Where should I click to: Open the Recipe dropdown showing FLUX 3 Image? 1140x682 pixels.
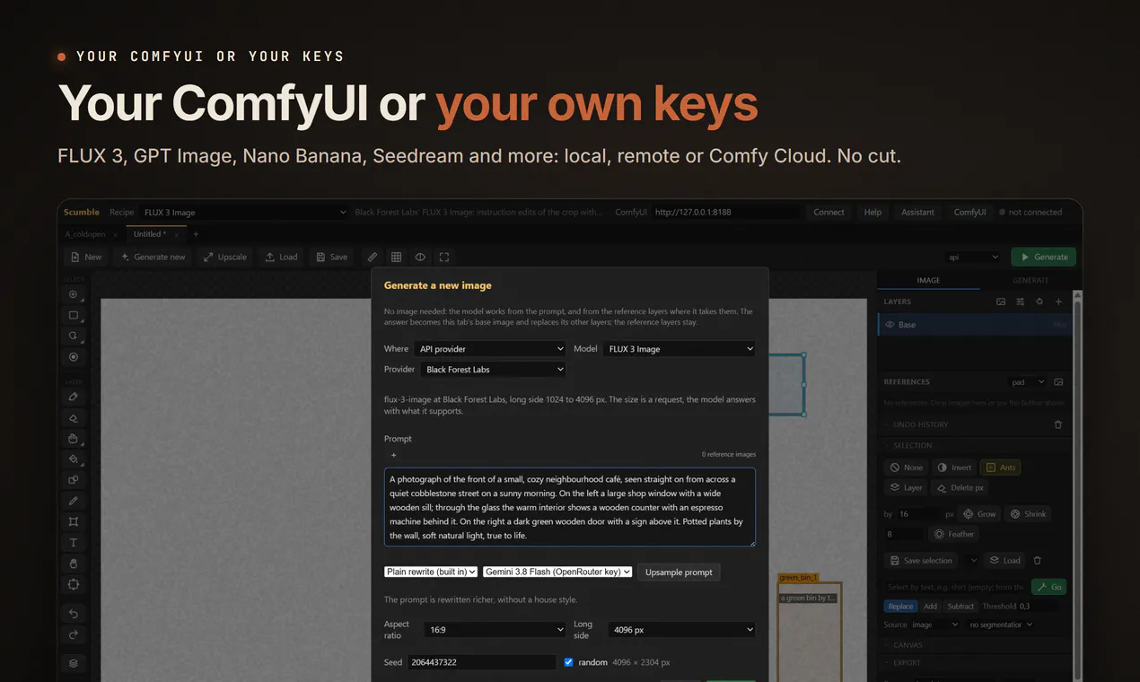pyautogui.click(x=245, y=213)
